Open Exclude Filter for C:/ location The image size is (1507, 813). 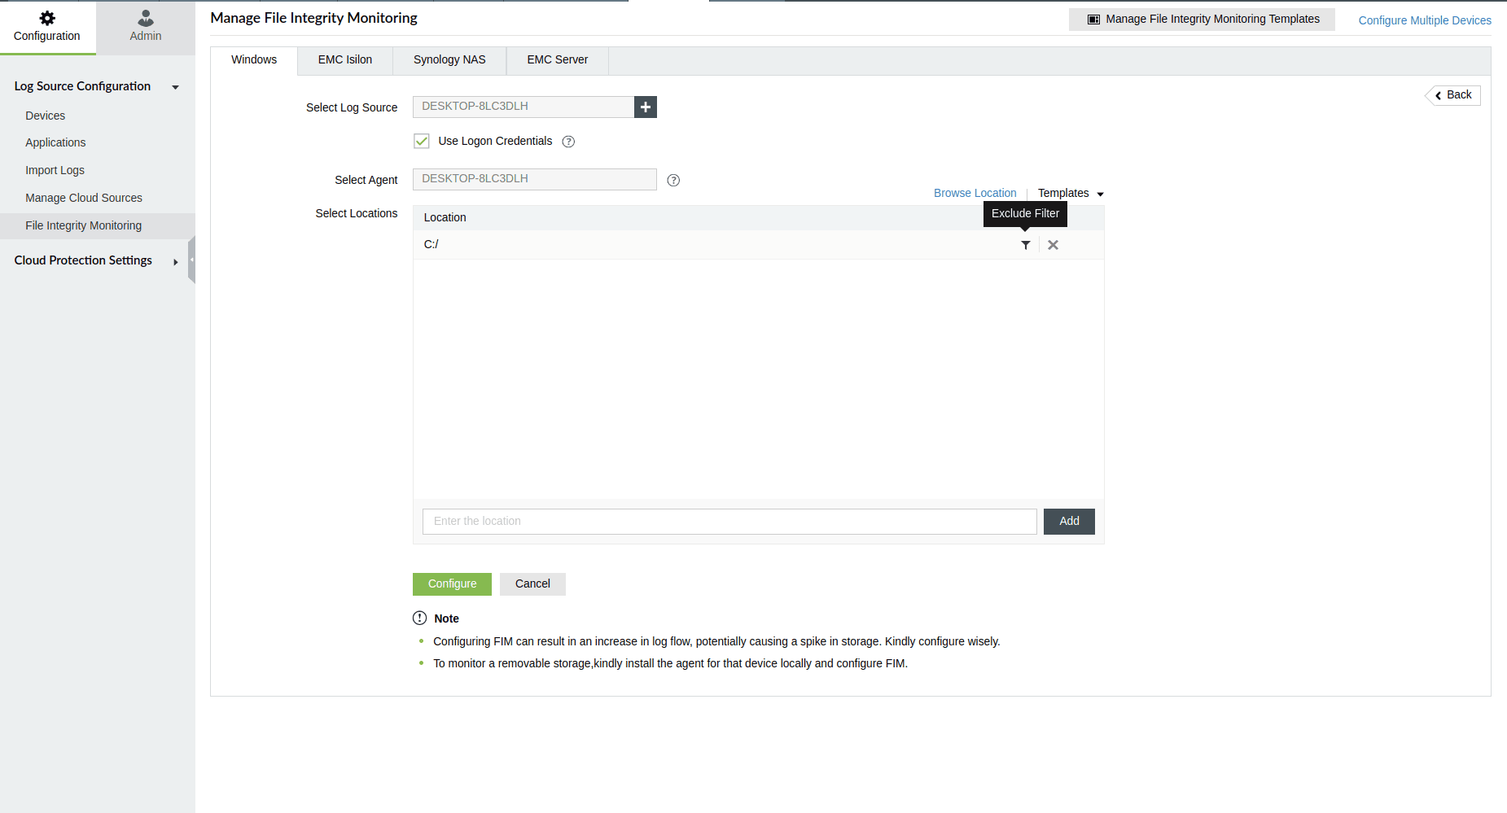(x=1026, y=245)
